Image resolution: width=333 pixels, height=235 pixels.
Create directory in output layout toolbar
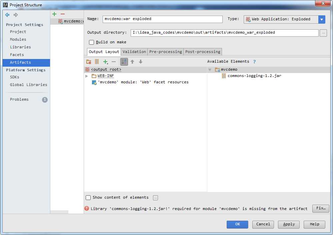89,62
